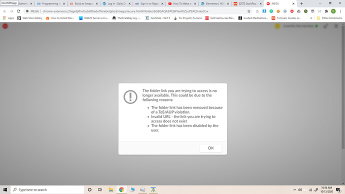The height and width of the screenshot is (194, 345).
Task: Click the Chrome taskbar icon
Action: 121,189
